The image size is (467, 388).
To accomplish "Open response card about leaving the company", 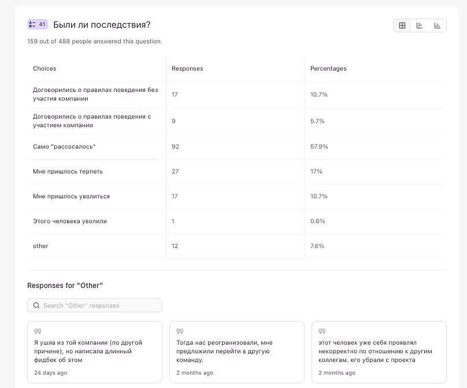I will coord(95,352).
